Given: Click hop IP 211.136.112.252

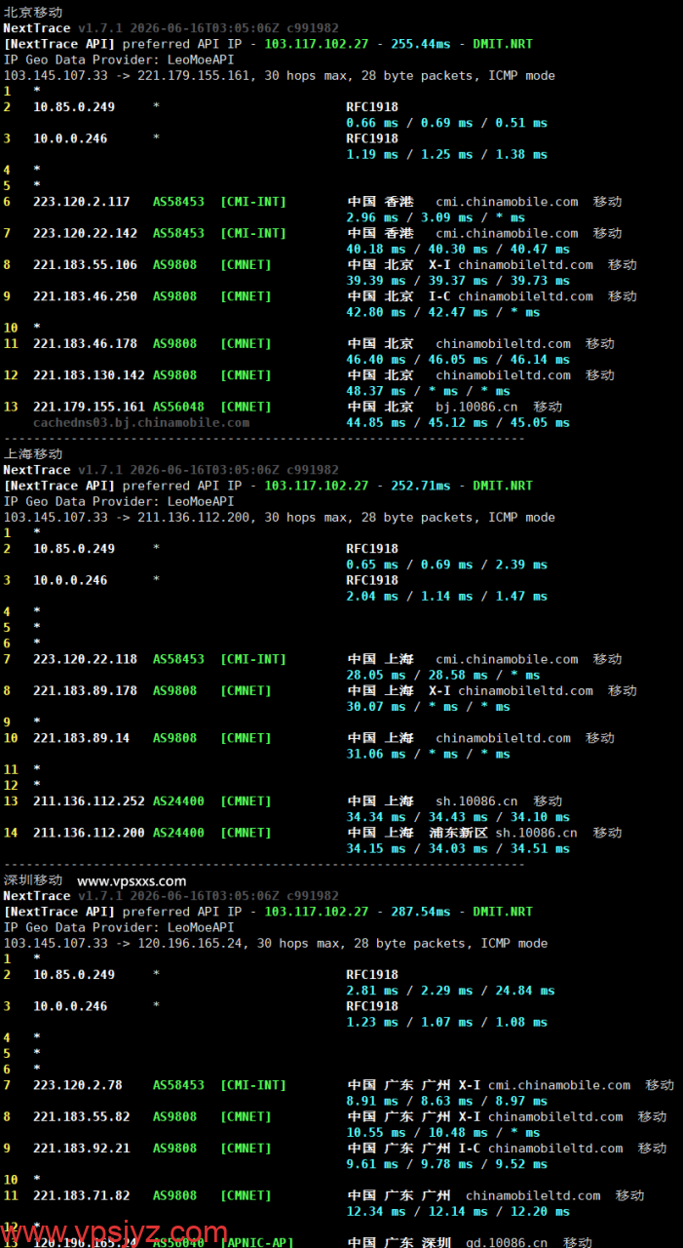Looking at the screenshot, I should (x=90, y=801).
